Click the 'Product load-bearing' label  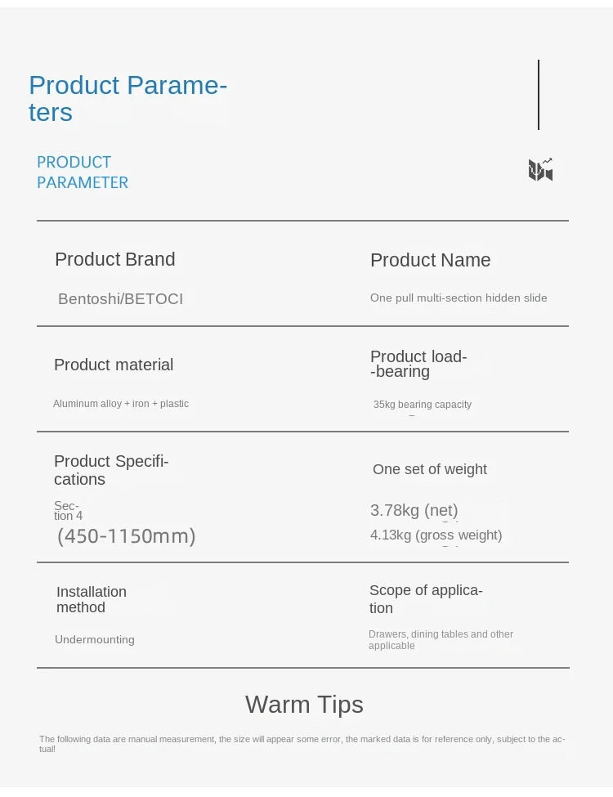(418, 364)
